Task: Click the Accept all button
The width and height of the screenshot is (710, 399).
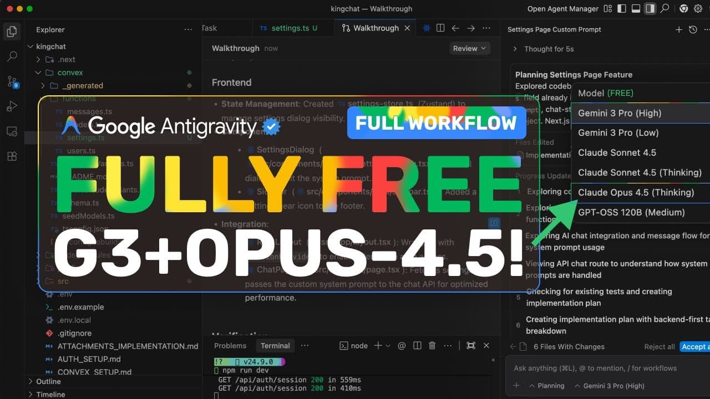Action: coord(695,347)
